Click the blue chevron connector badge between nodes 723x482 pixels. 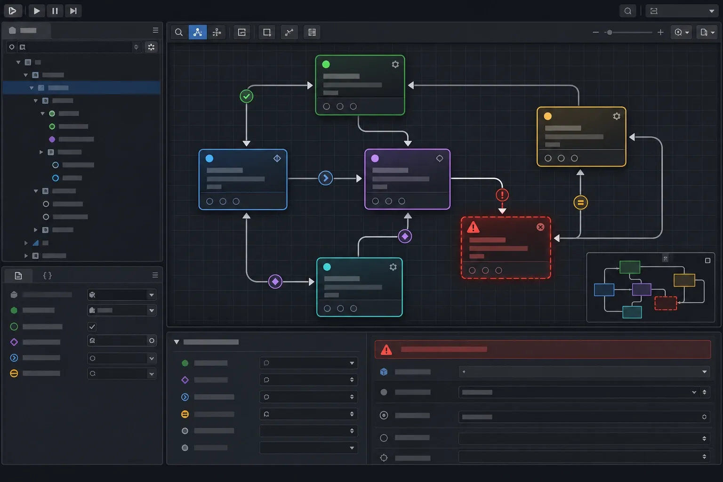325,178
